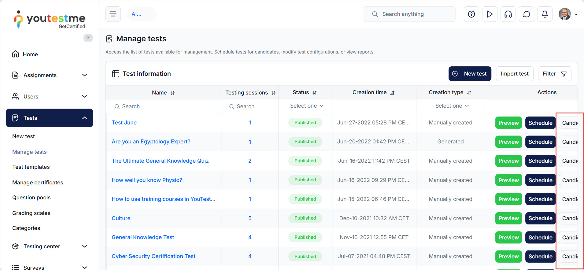Click the New test button
Image resolution: width=584 pixels, height=270 pixels.
click(470, 74)
